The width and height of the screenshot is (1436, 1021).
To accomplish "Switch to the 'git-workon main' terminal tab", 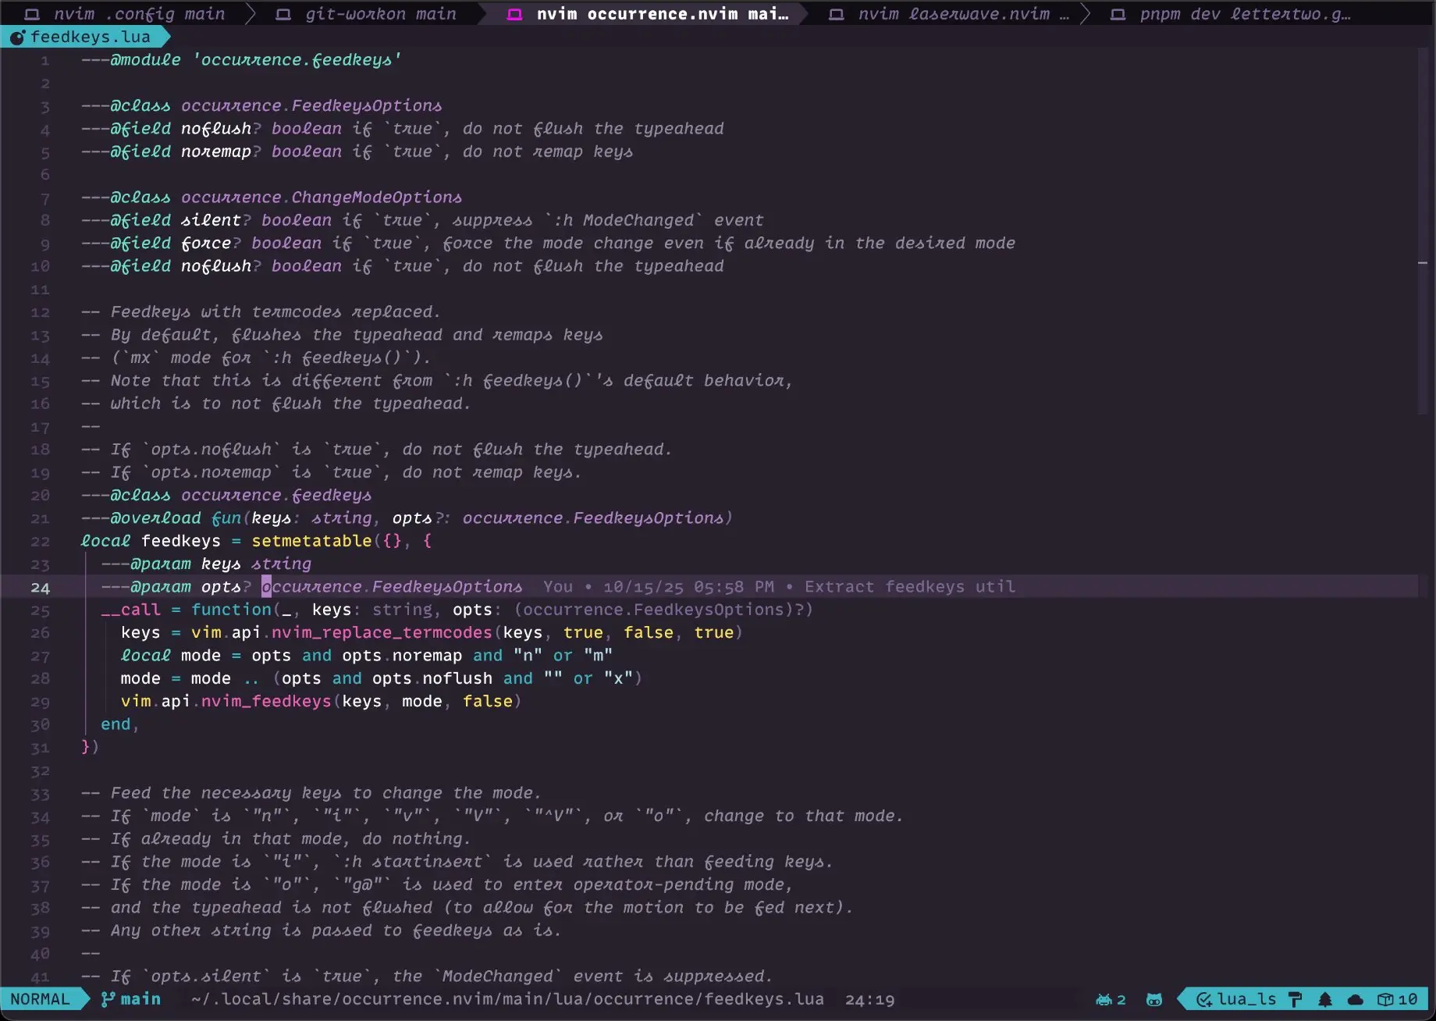I will 367,13.
